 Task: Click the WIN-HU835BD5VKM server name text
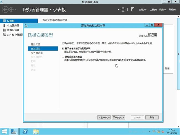pos(148,36)
